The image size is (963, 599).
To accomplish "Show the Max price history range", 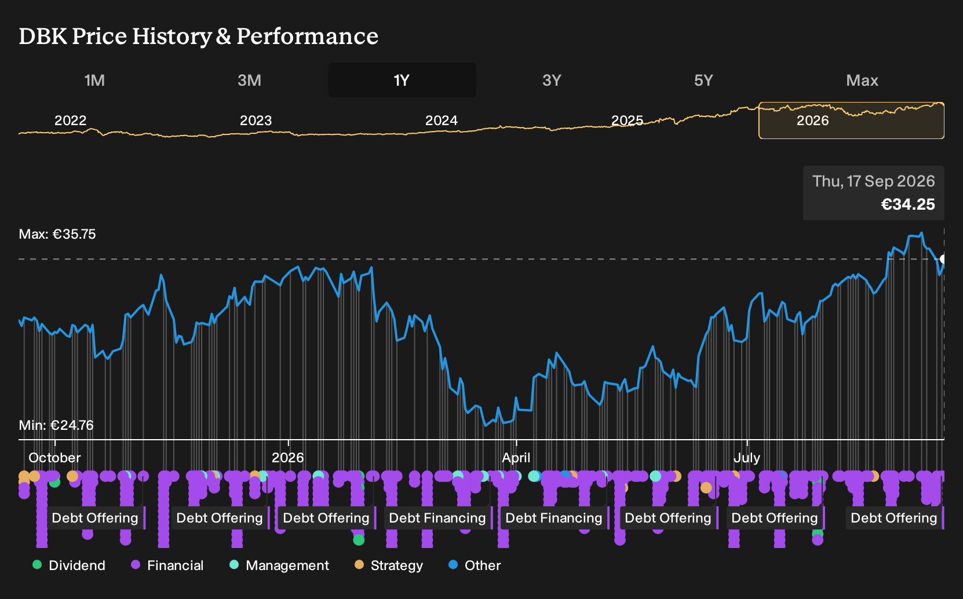I will [x=862, y=80].
